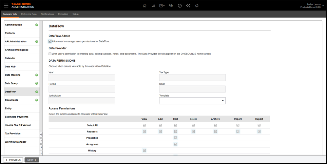Toggle Select All Add checkbox
This screenshot has width=327, height=164.
[160, 125]
